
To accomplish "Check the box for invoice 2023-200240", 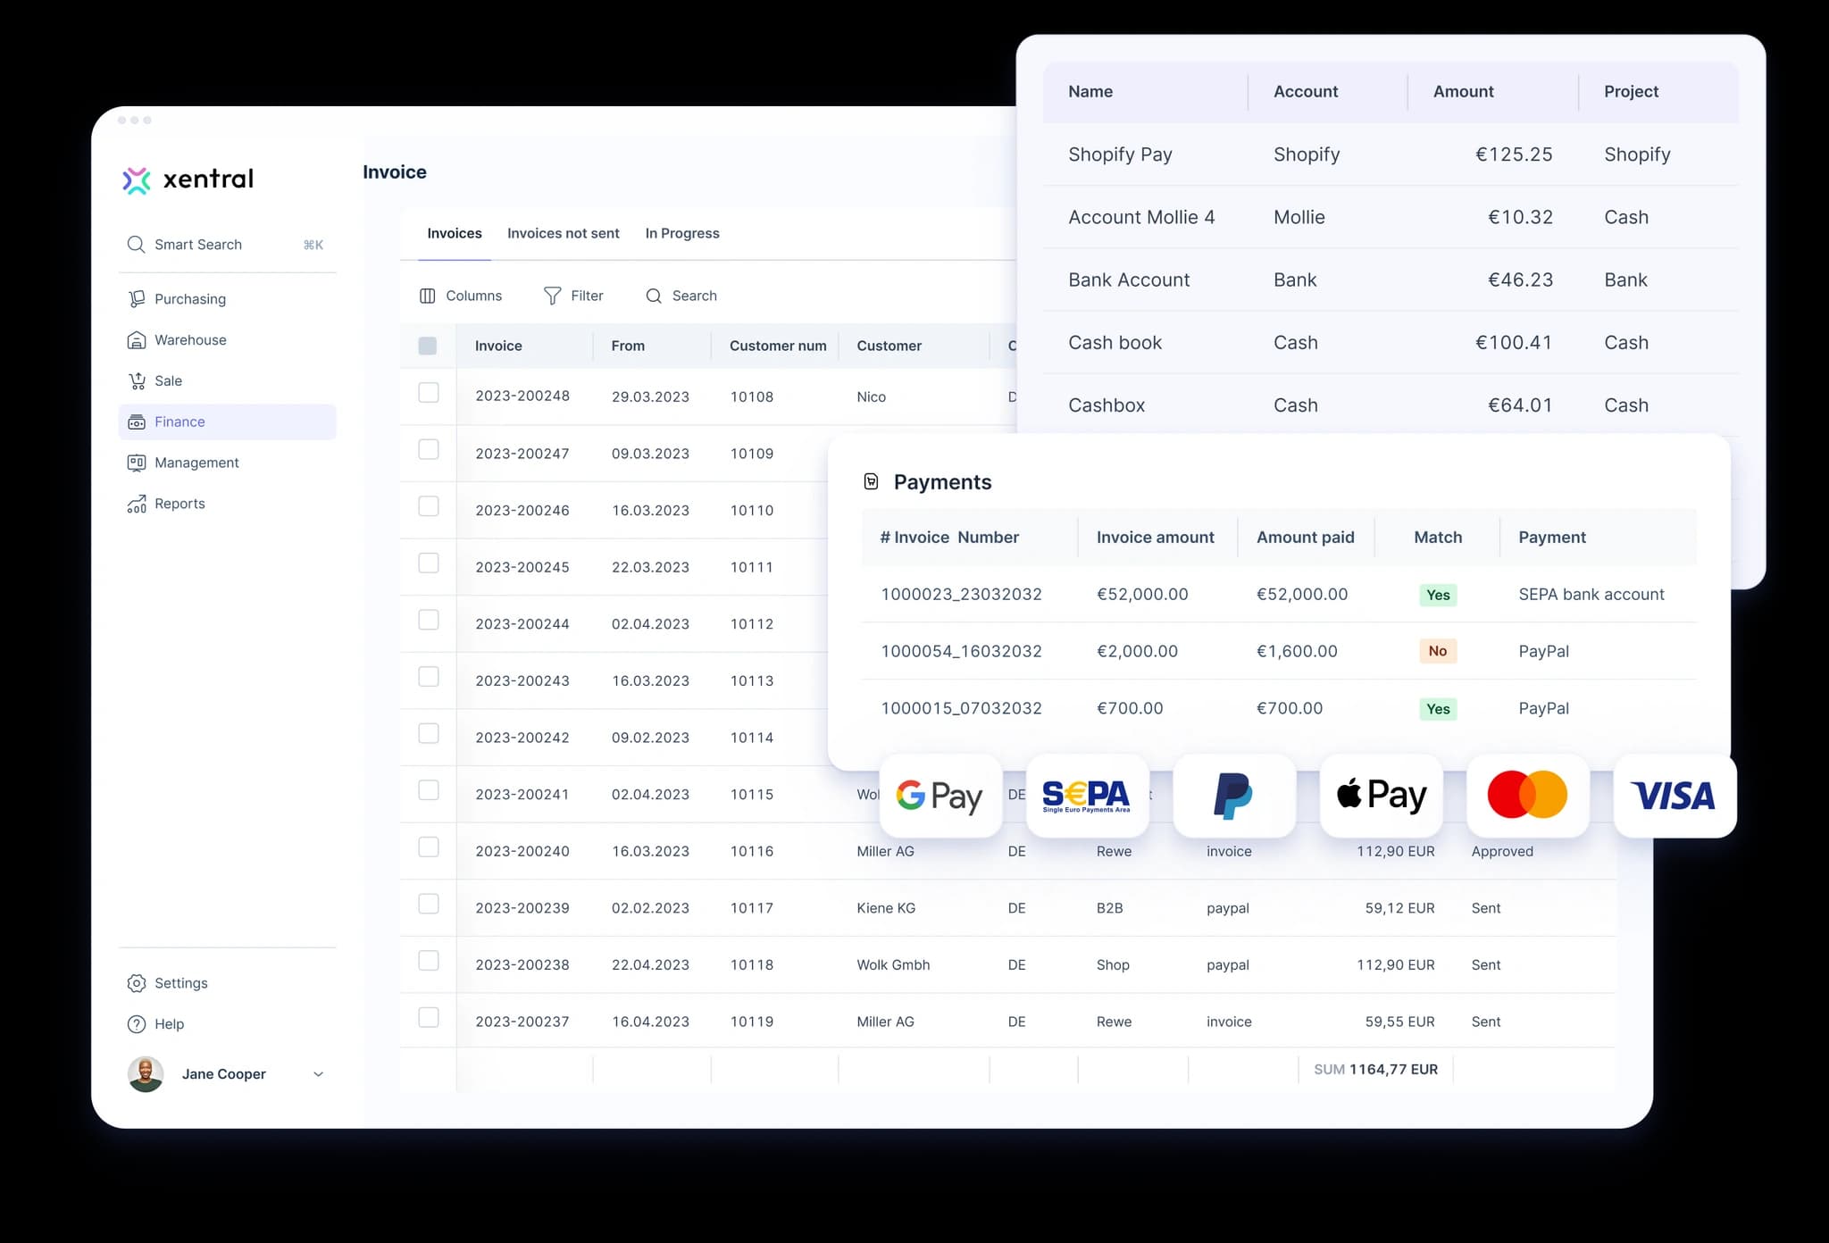I will 429,847.
